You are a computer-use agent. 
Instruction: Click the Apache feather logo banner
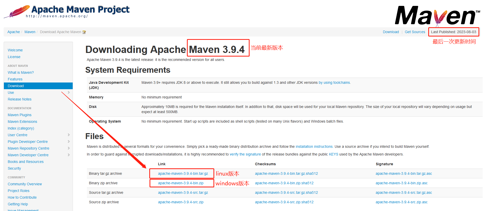(x=67, y=12)
